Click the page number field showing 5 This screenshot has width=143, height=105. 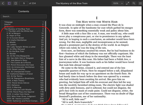[x=24, y=3]
